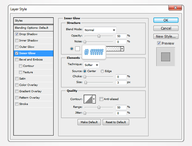The width and height of the screenshot is (192, 146).
Task: Open the Blend Mode dropdown
Action: (x=100, y=30)
